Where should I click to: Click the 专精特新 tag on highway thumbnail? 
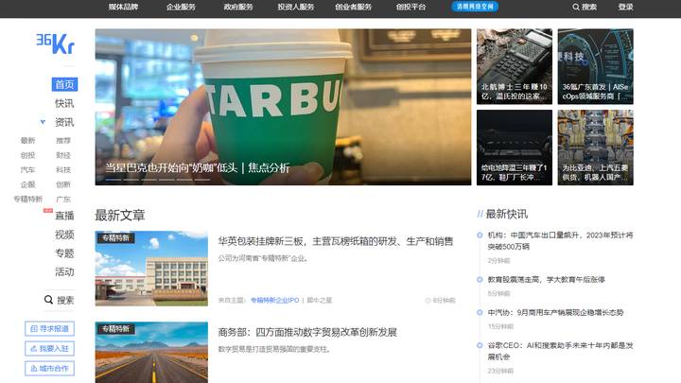pos(116,329)
